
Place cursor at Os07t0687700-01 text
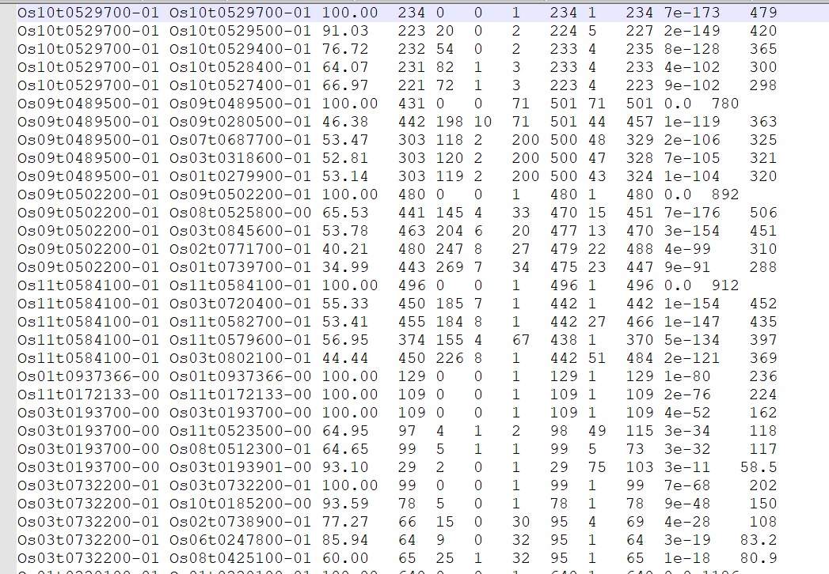[241, 140]
